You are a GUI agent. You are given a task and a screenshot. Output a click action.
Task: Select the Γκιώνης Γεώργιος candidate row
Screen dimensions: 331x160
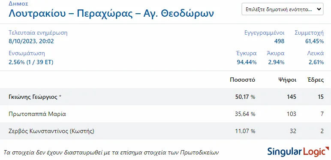[x=165, y=97]
